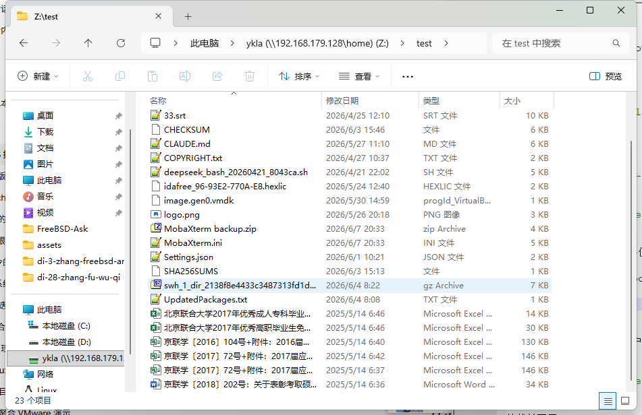This screenshot has height=415, width=642.
Task: Open 桌面 in the quick access
Action: (x=45, y=116)
